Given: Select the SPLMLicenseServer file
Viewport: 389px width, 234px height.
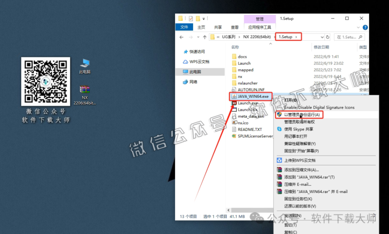Looking at the screenshot, I should (x=255, y=136).
